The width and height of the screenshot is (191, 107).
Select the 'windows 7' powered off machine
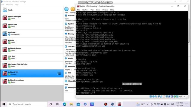point(32,34)
